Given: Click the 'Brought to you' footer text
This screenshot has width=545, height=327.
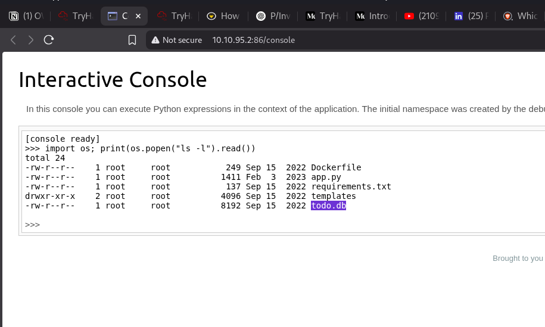Looking at the screenshot, I should point(518,258).
